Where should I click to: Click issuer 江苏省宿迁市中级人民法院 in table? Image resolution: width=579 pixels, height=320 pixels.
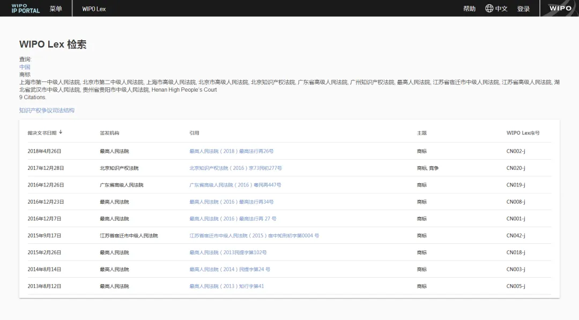click(129, 235)
